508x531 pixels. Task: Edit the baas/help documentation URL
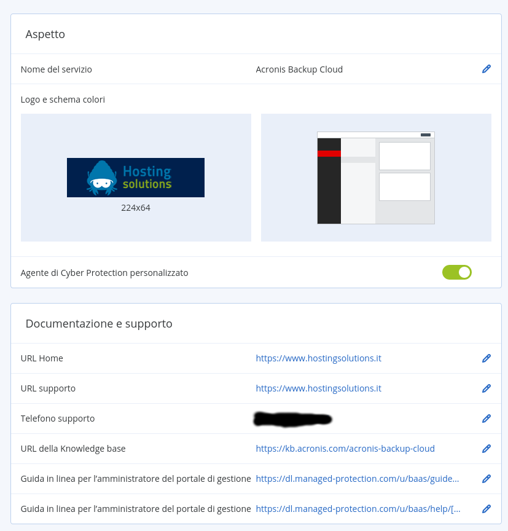tap(487, 509)
